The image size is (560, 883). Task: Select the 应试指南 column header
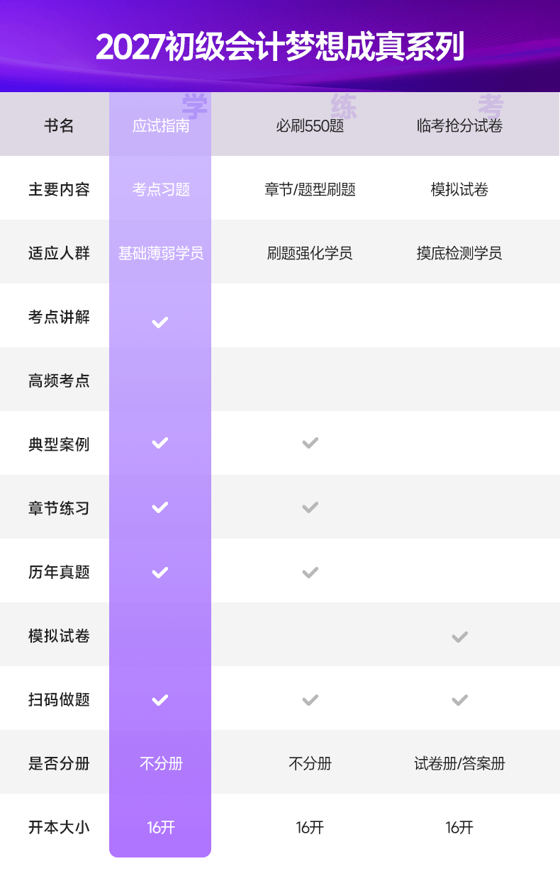tap(161, 126)
